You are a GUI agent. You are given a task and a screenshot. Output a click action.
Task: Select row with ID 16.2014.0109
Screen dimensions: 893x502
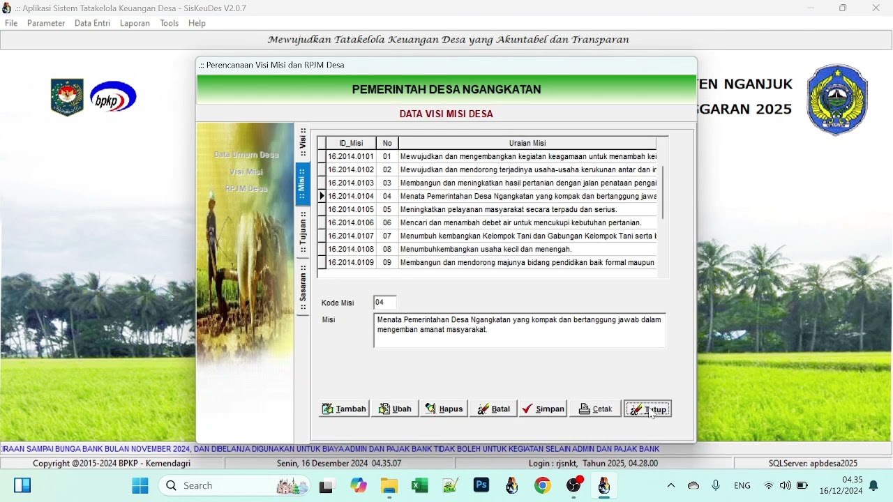pyautogui.click(x=488, y=263)
